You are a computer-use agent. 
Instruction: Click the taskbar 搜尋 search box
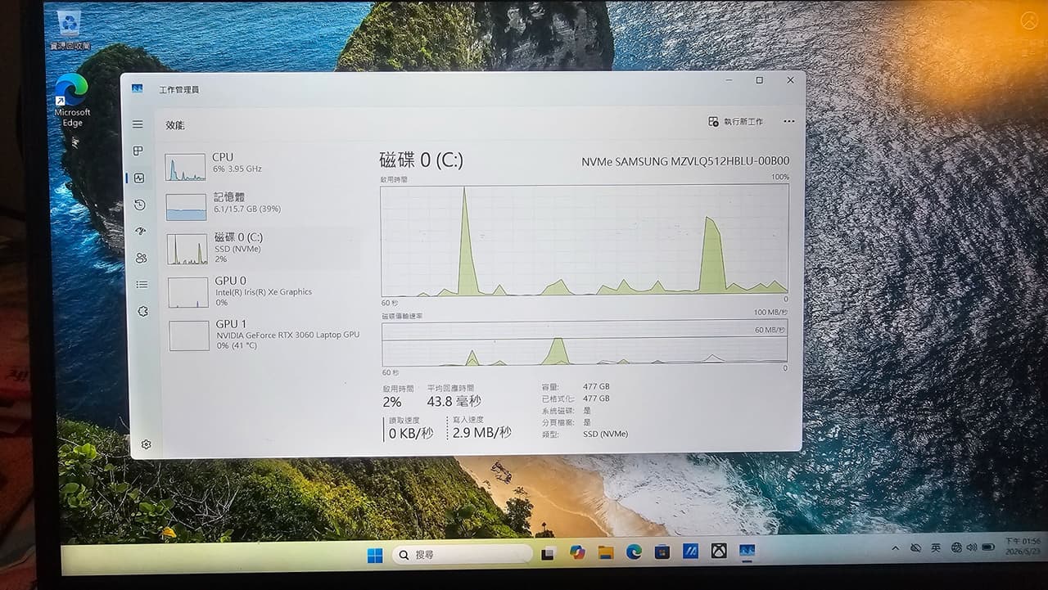(x=463, y=554)
